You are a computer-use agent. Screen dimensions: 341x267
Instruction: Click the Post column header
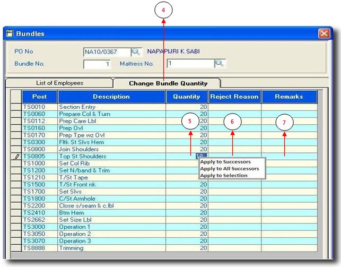39,97
